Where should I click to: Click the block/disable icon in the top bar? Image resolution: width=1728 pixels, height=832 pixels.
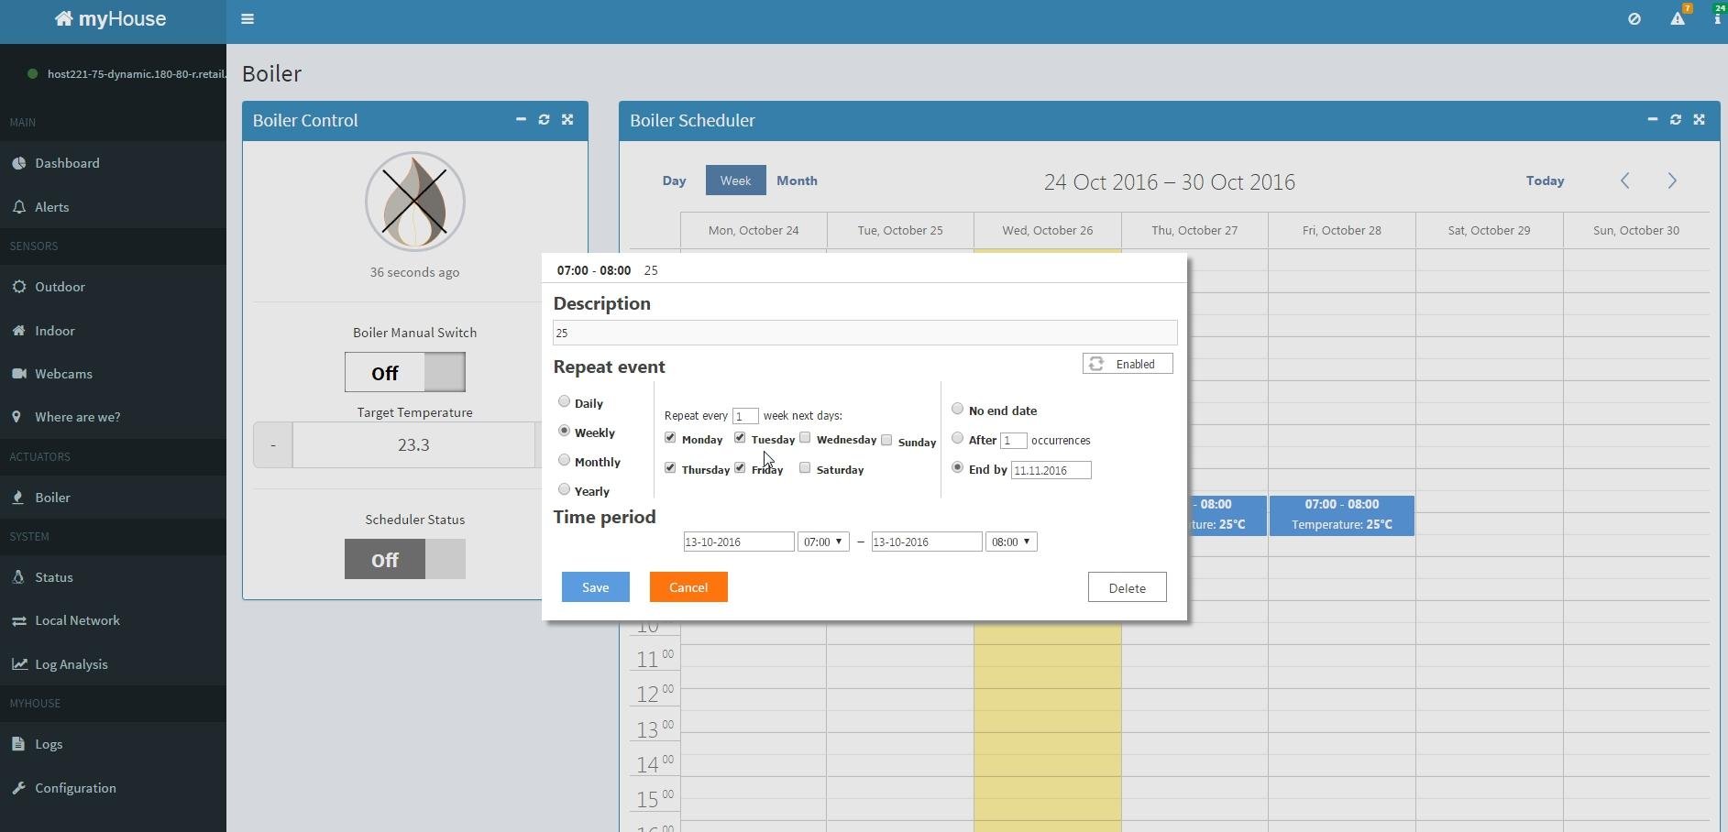[x=1634, y=18]
